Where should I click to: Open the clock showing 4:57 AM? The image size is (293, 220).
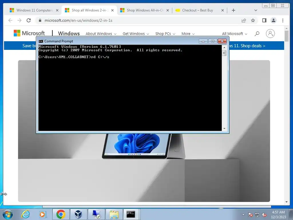click(278, 215)
